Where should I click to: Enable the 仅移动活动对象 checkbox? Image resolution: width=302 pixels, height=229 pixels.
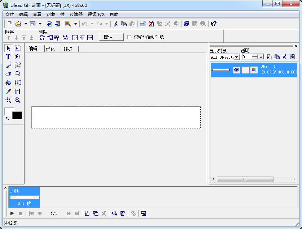pos(130,37)
